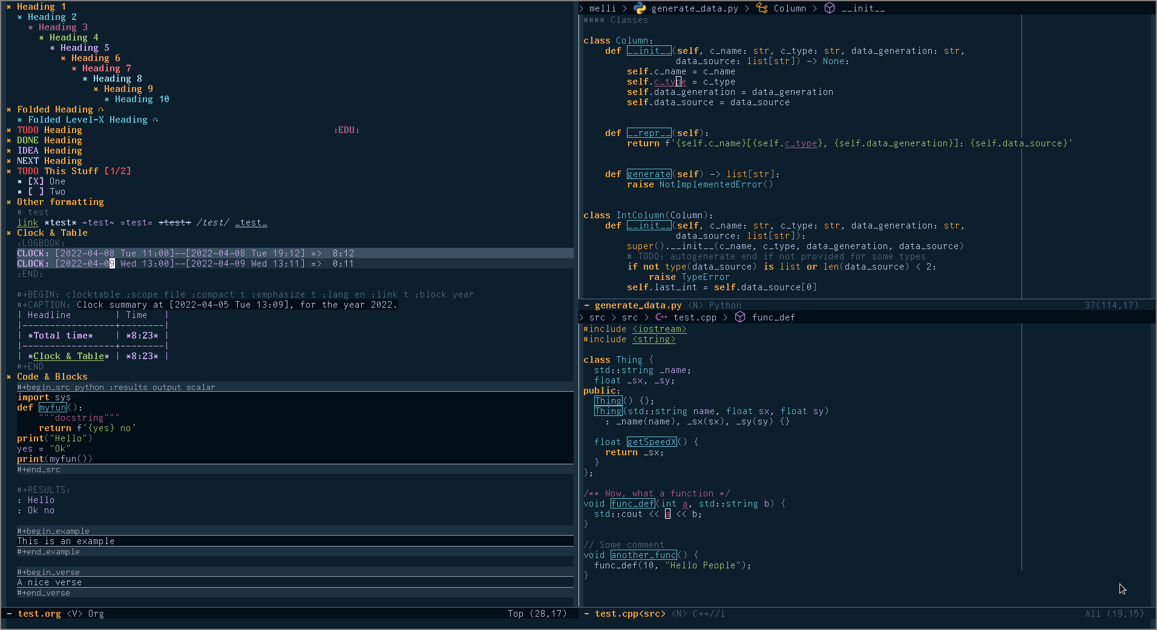Screen dimensions: 1157x630
Task: Click the *Total time* table cell
Action: [61, 336]
